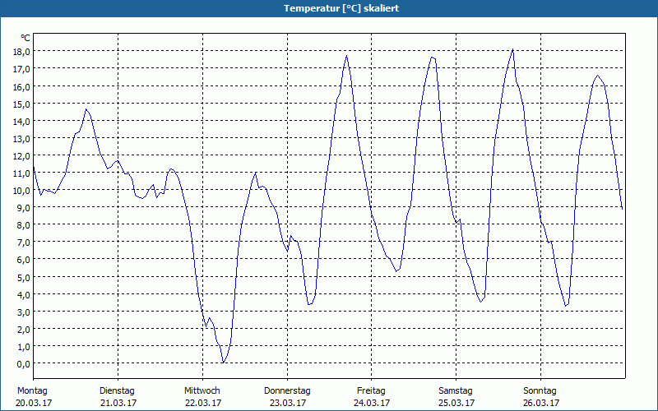The image size is (658, 411).
Task: Click the Donnerstag day label
Action: [x=287, y=391]
